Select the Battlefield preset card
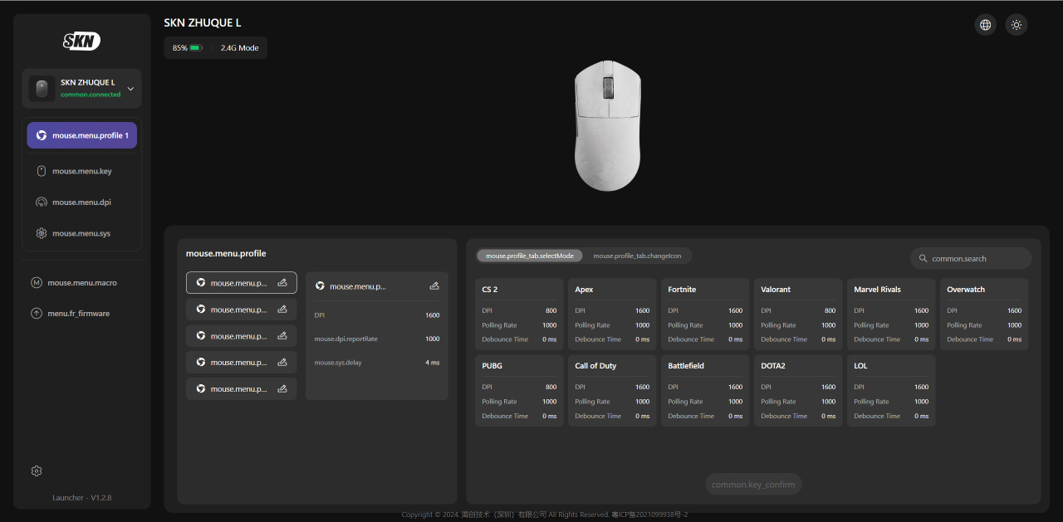The height and width of the screenshot is (522, 1063). 705,391
